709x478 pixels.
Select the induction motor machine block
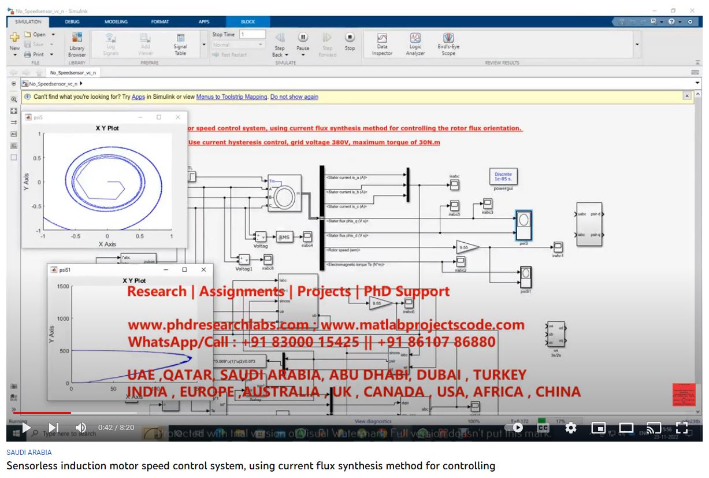pos(284,192)
